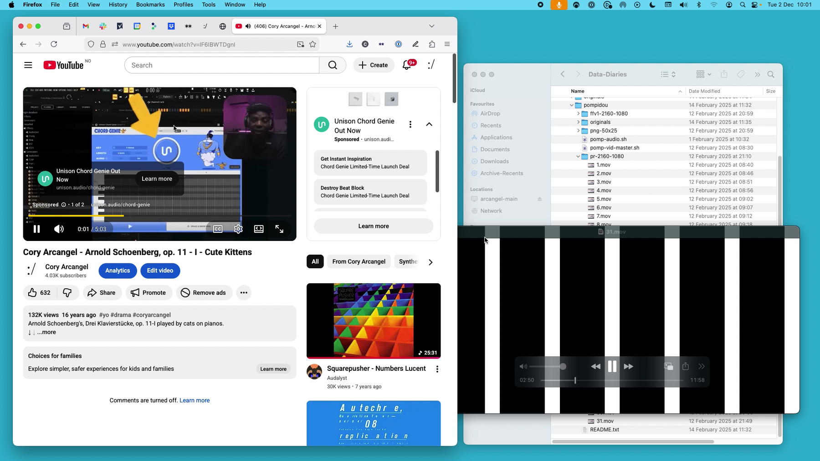
Task: Pause the QuickTime 31.mov playback
Action: (x=612, y=366)
